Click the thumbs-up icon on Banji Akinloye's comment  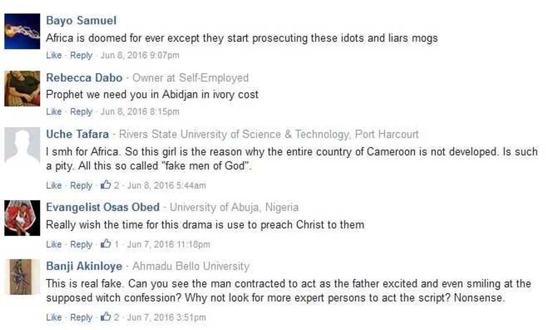(x=106, y=317)
